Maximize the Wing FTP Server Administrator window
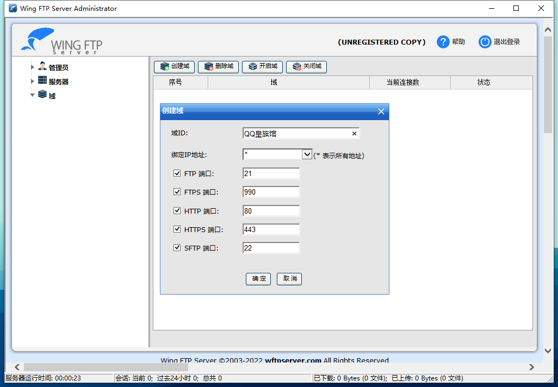Image resolution: width=558 pixels, height=387 pixels. click(516, 8)
